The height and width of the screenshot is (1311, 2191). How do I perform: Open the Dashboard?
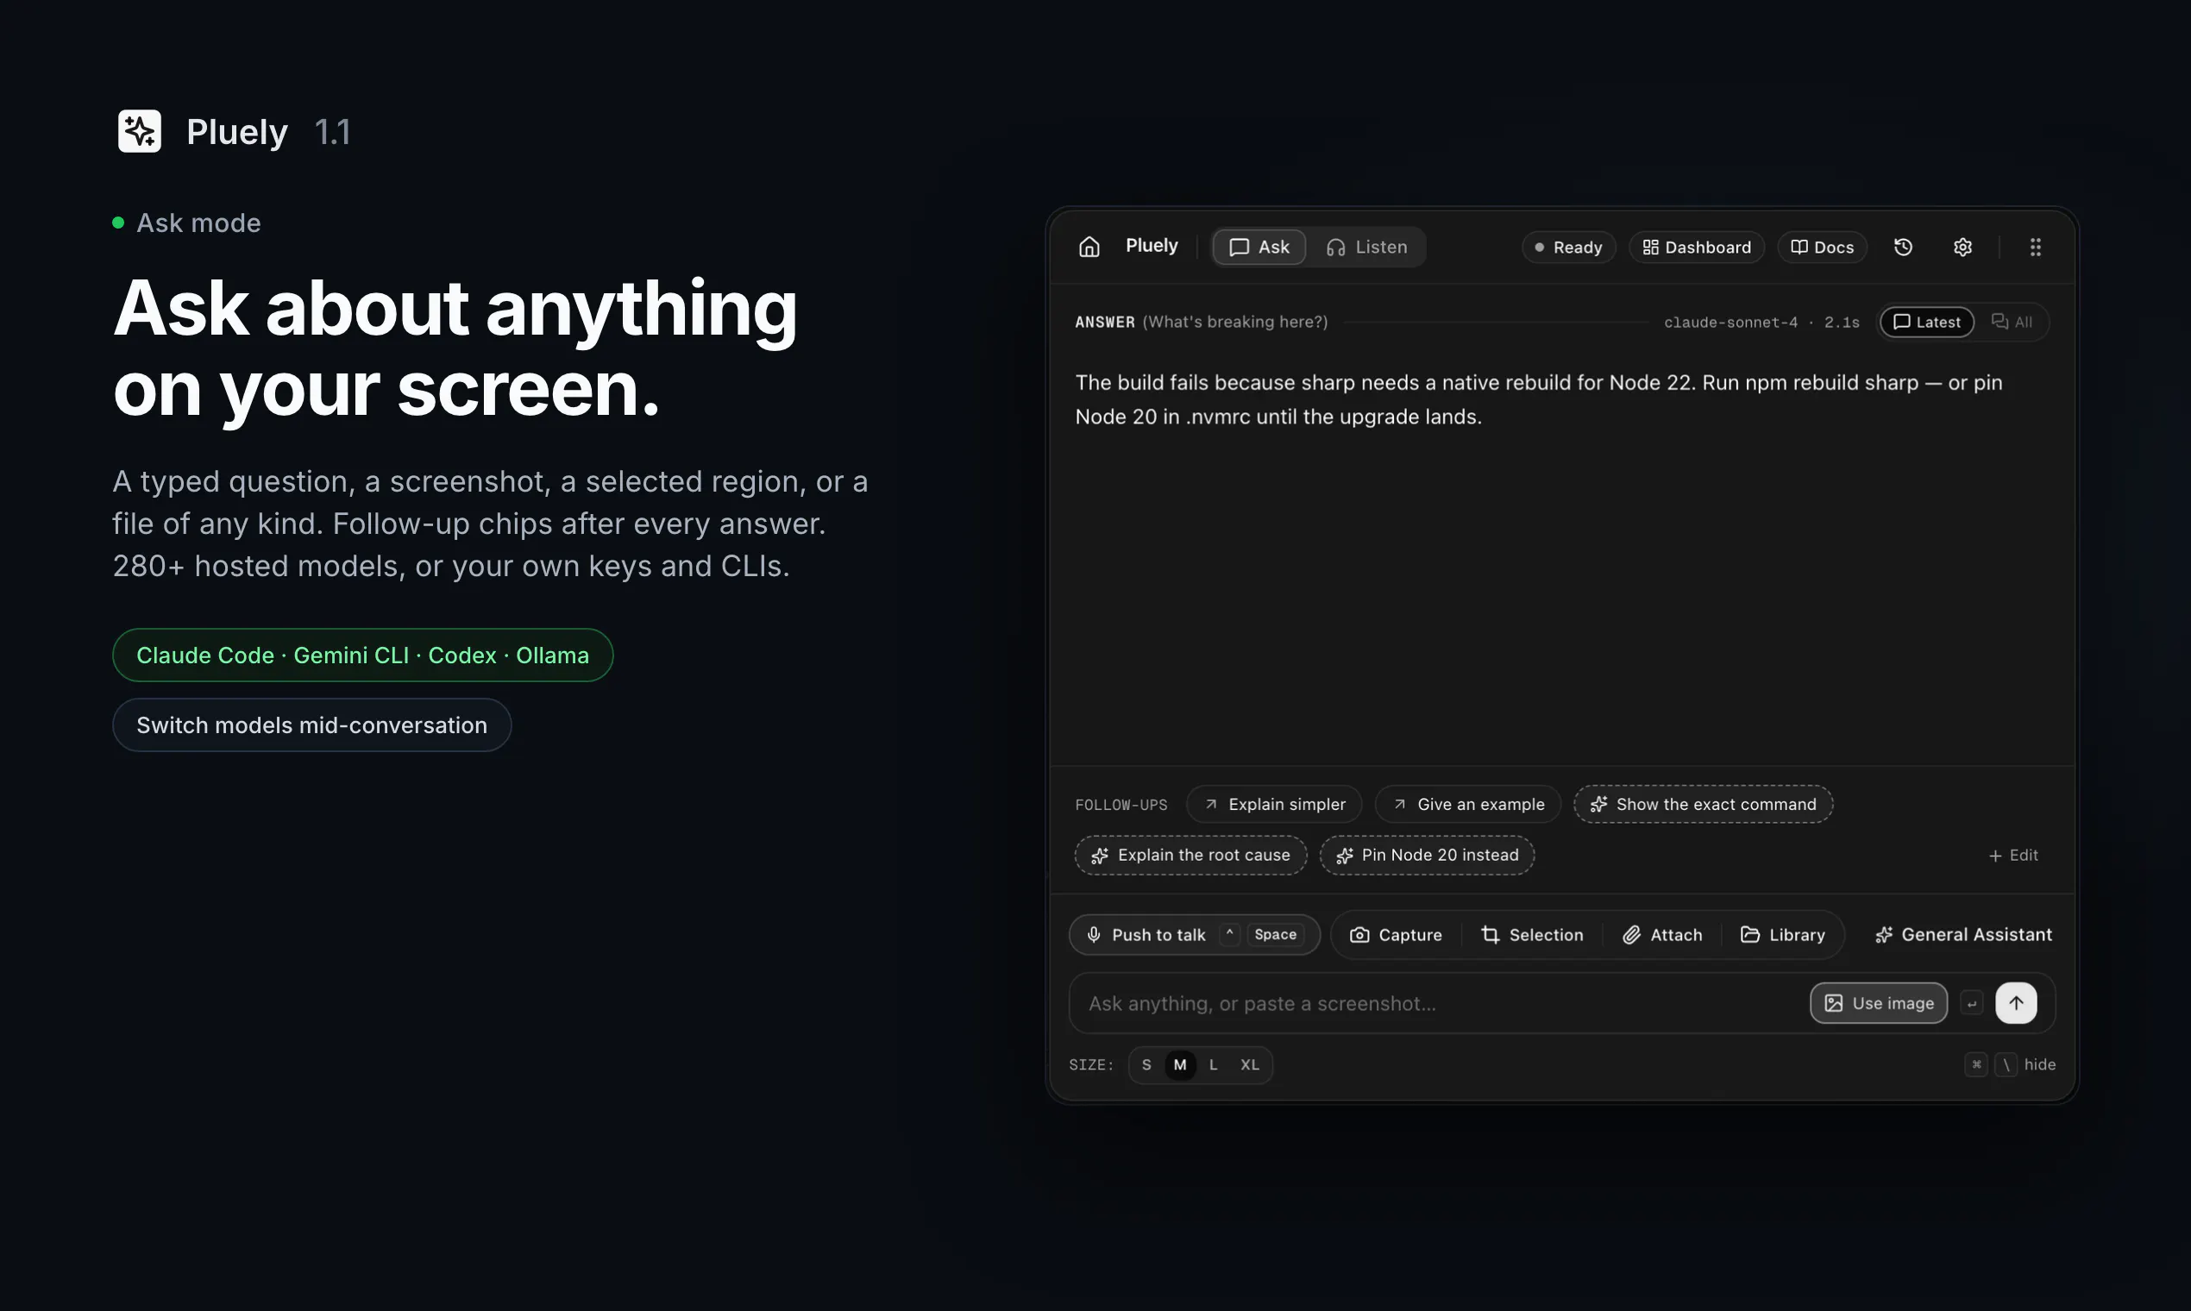coord(1696,248)
